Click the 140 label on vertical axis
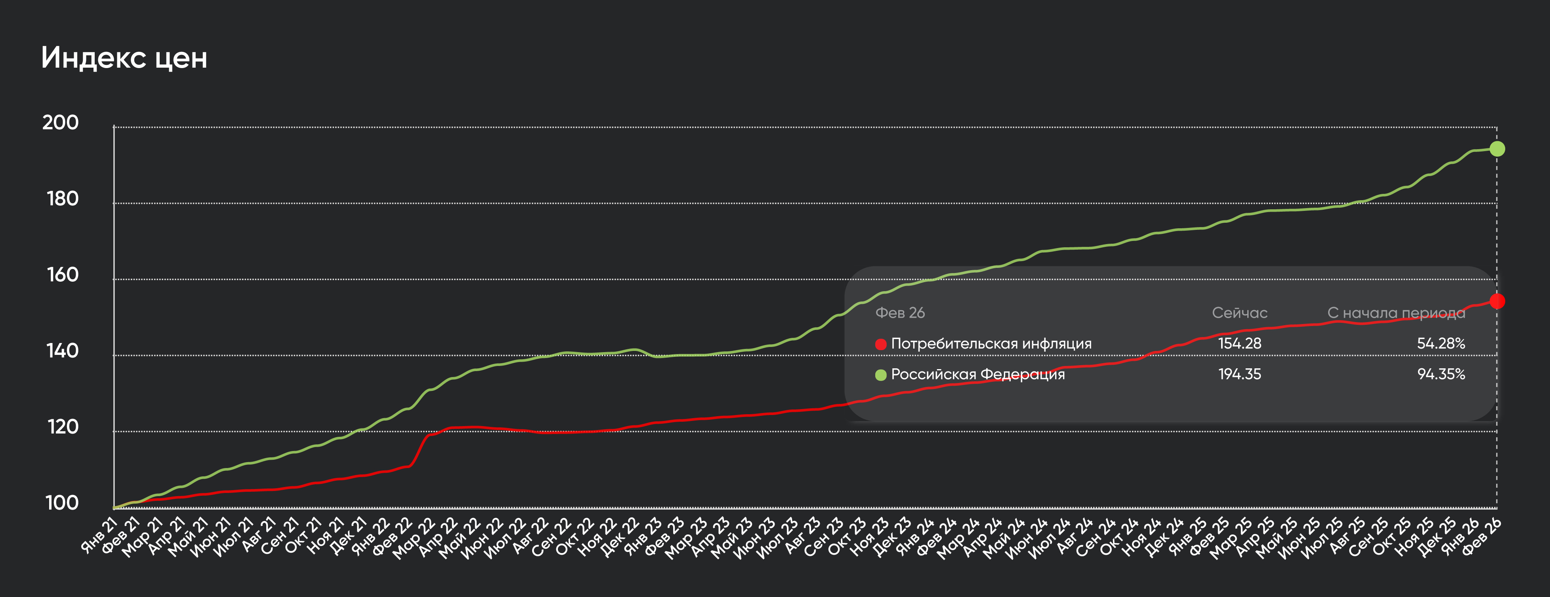 point(62,351)
